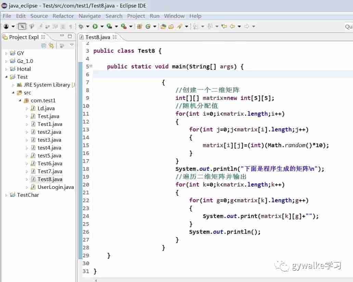Collapse the com.test1 package node

[x=20, y=101]
